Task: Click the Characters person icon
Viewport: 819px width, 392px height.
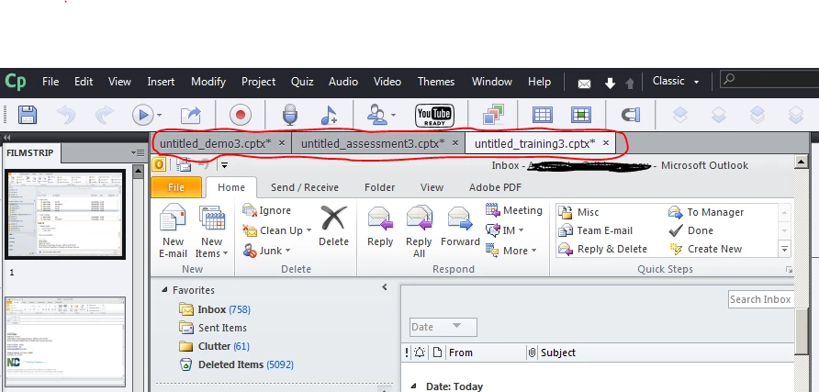Action: click(376, 115)
